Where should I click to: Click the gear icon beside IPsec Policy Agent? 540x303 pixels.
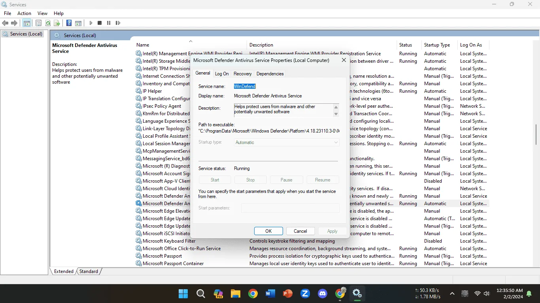coord(138,106)
